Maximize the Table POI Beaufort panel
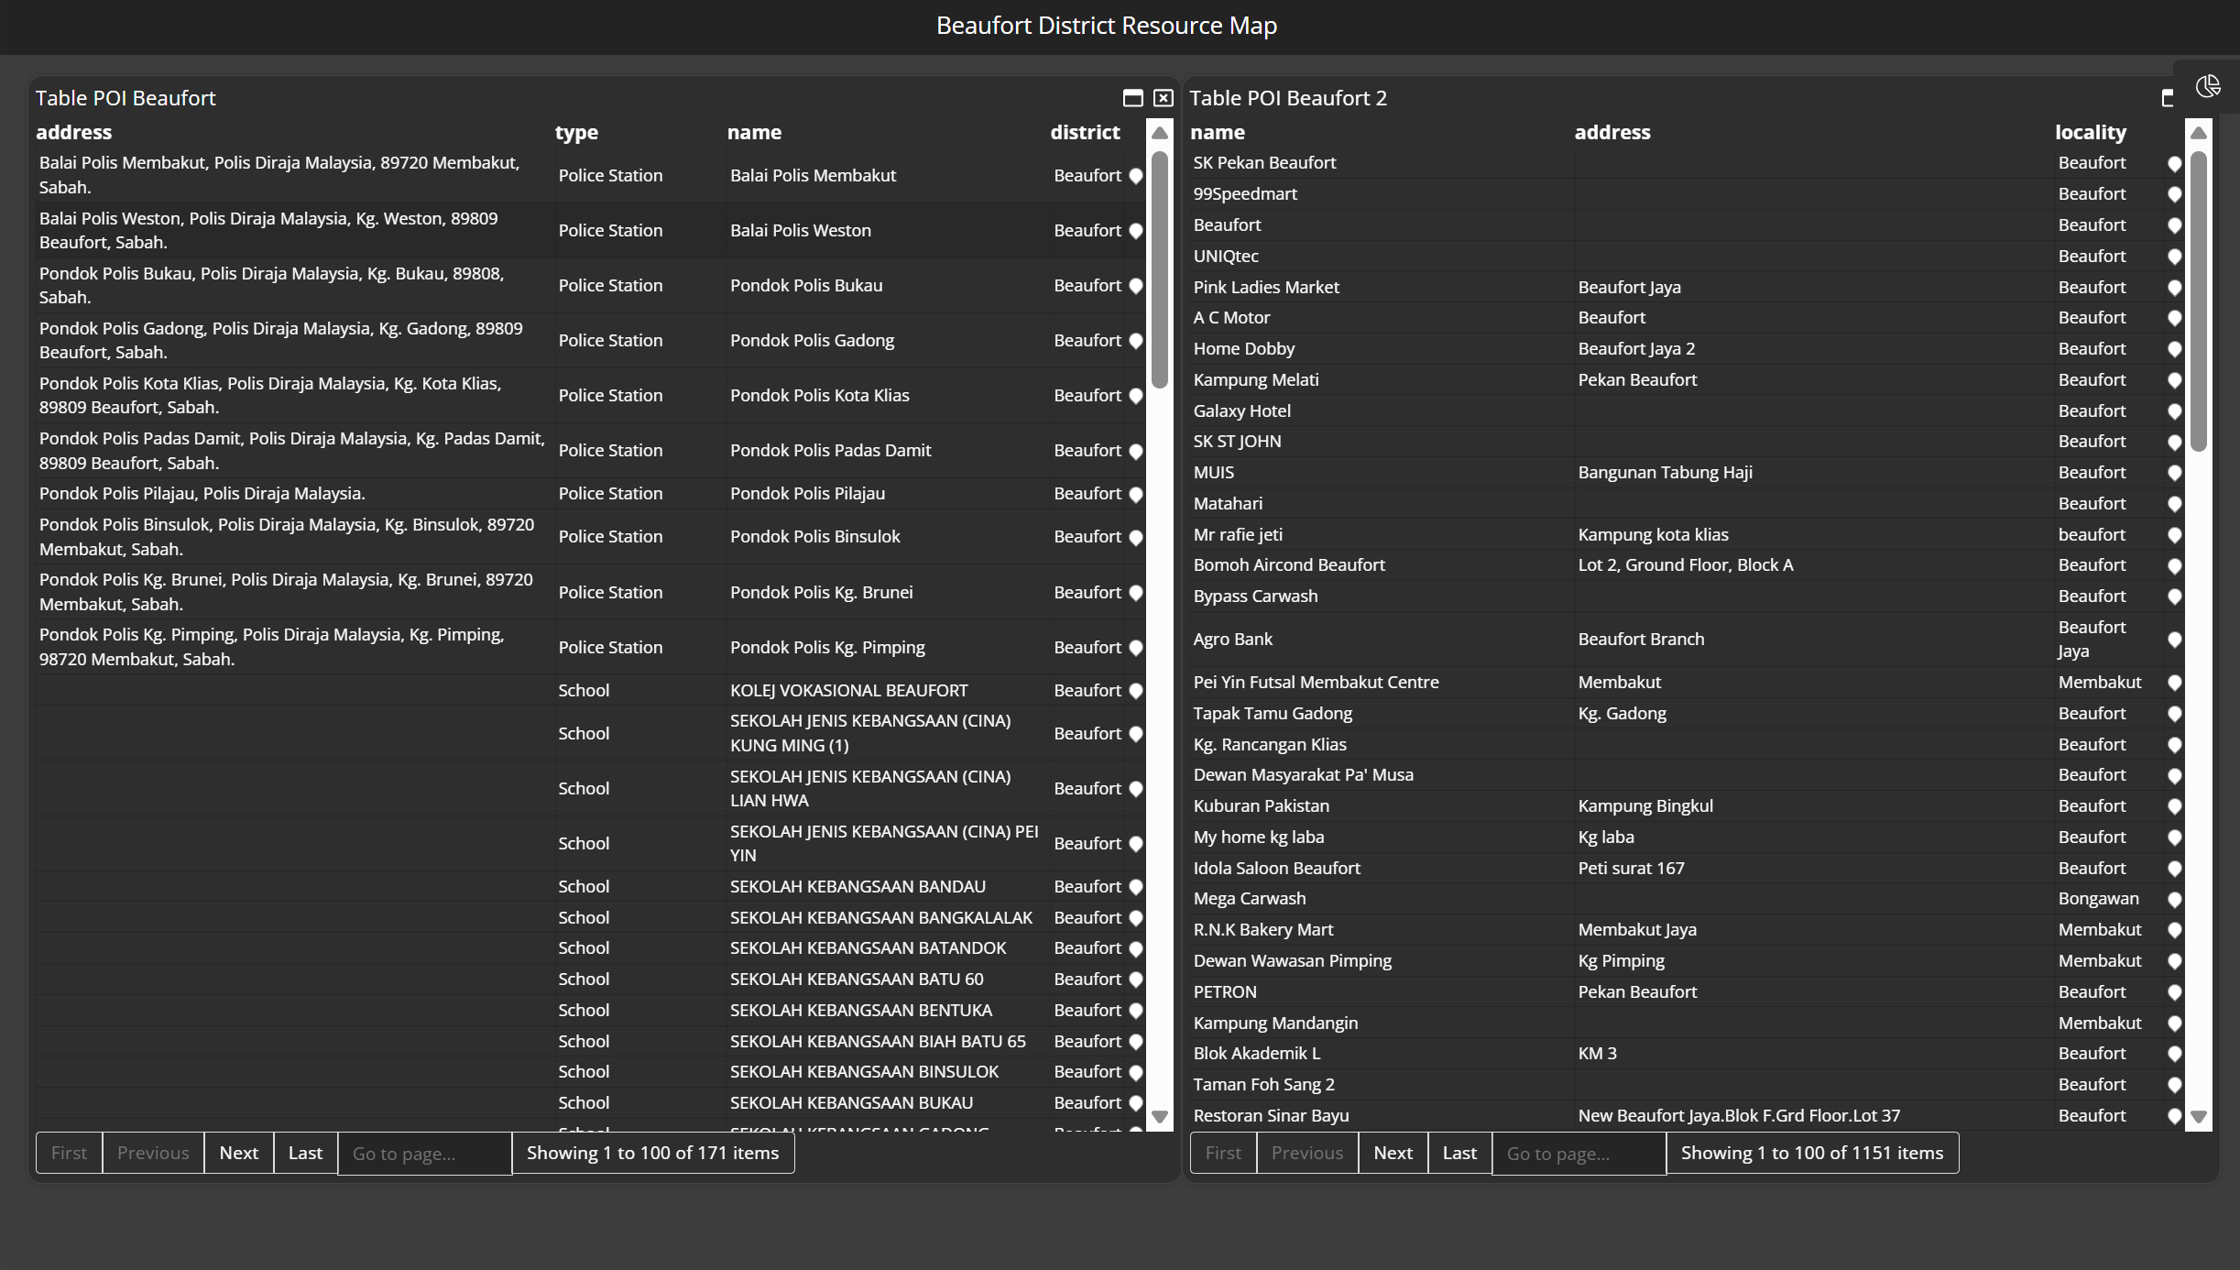The image size is (2240, 1270). [x=1132, y=98]
